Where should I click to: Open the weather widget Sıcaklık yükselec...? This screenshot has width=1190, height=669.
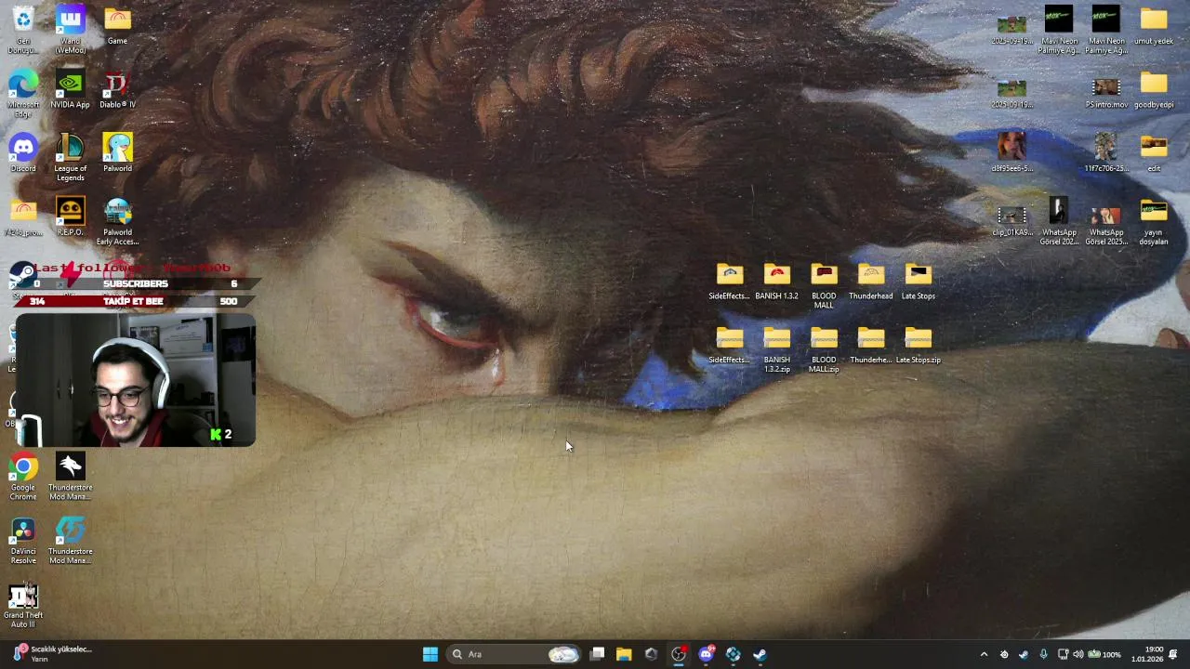pos(54,654)
